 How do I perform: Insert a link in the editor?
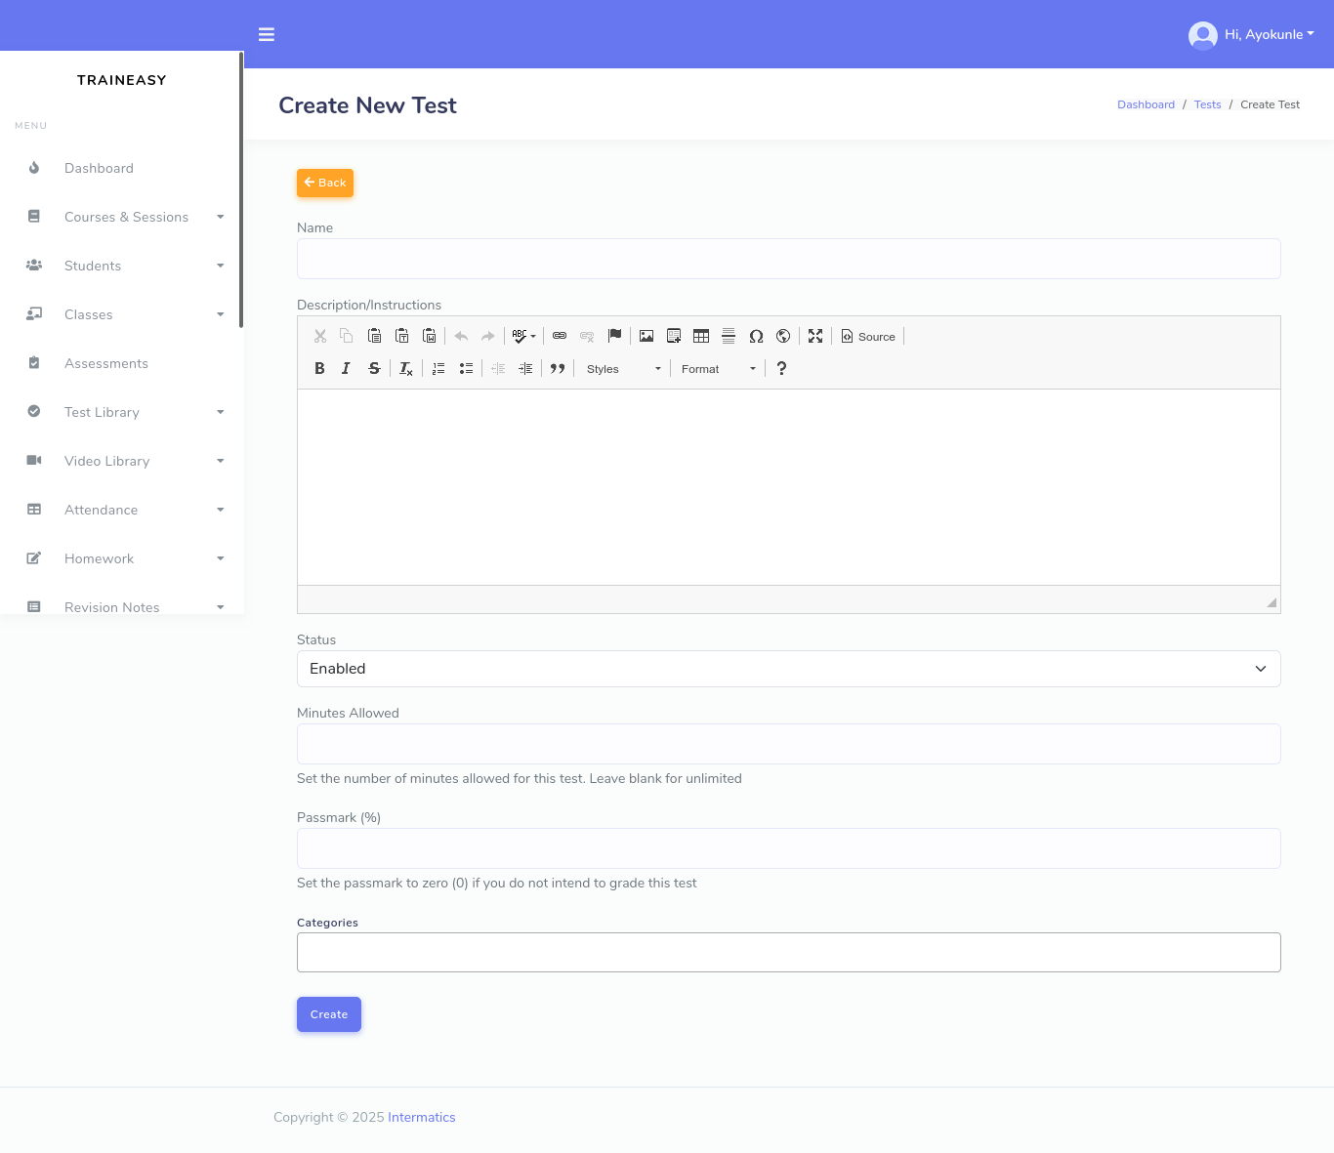point(560,337)
